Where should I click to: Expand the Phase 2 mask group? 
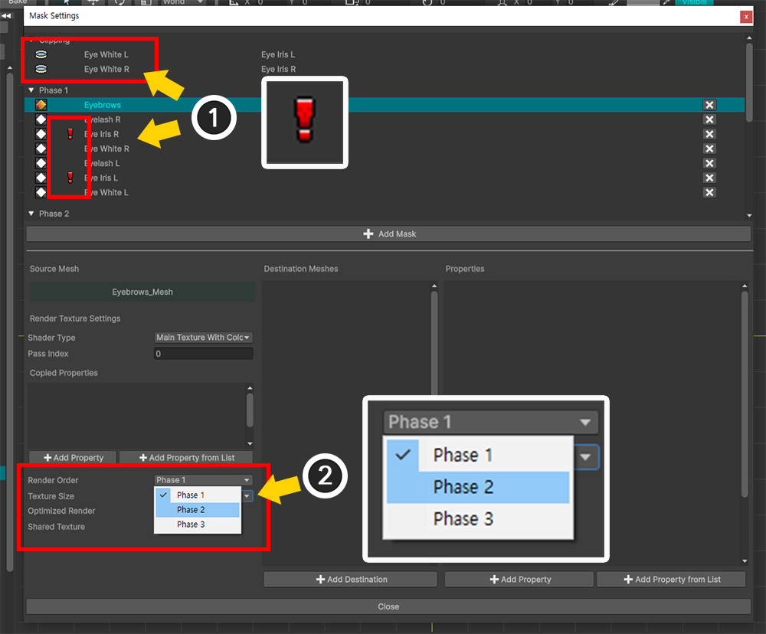(x=31, y=214)
